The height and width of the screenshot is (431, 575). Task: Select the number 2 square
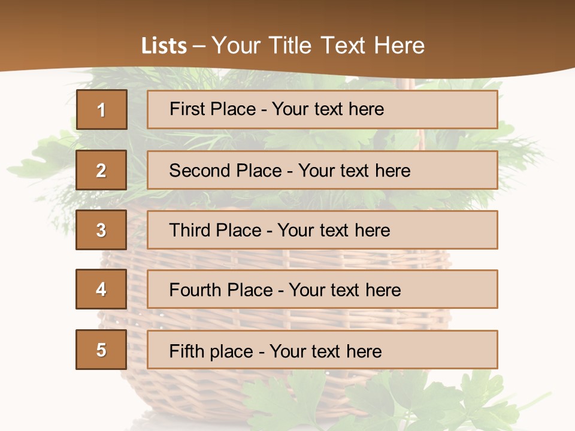coord(101,170)
